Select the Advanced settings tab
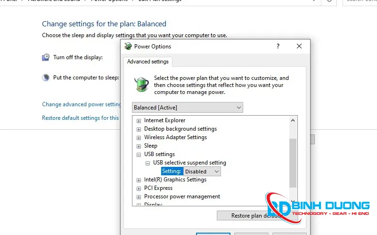The width and height of the screenshot is (377, 235). point(148,62)
